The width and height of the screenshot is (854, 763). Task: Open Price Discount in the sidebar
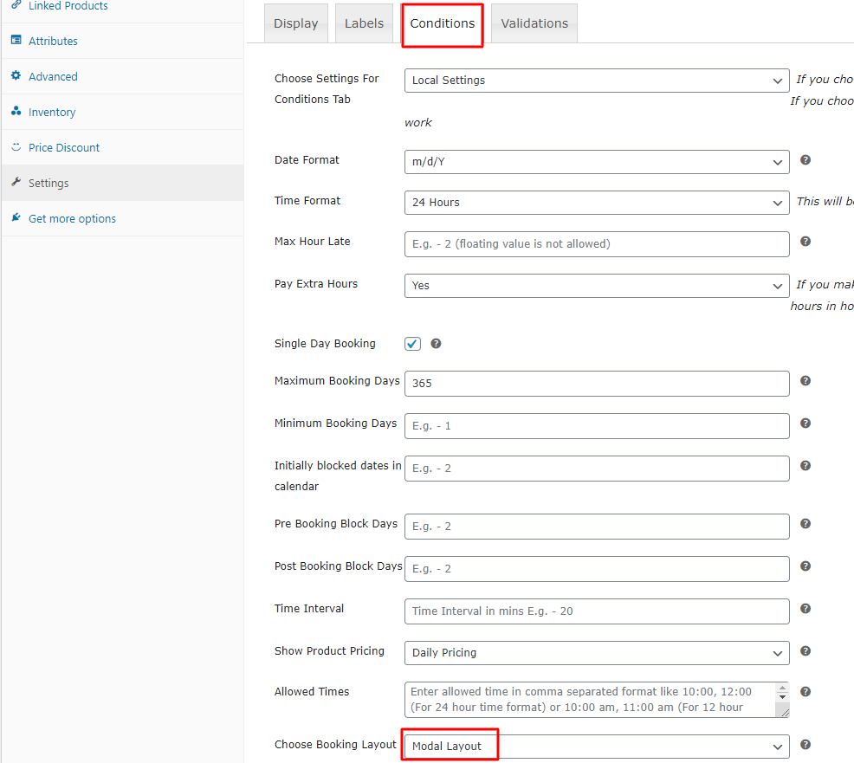click(x=64, y=148)
